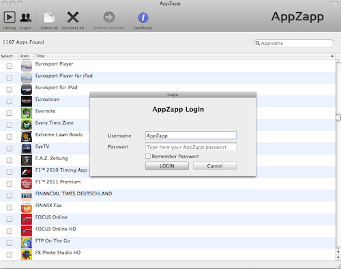Click the Eurosport für iPad app icon

pos(27,90)
